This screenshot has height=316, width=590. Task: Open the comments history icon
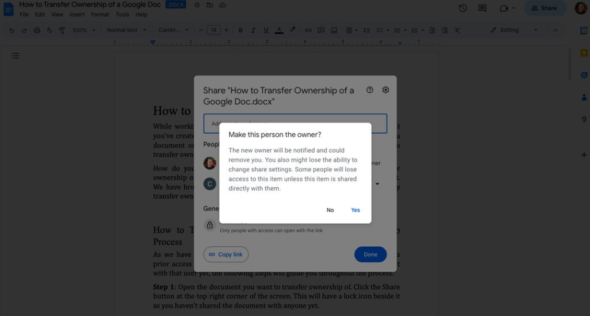(482, 8)
